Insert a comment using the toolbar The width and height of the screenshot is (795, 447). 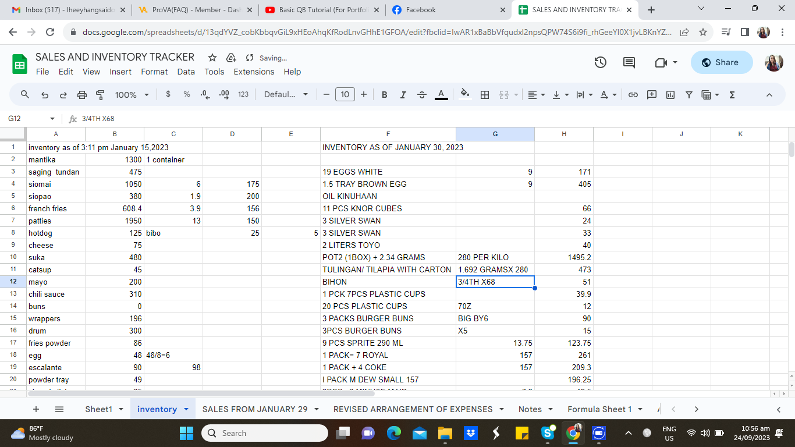coord(652,95)
